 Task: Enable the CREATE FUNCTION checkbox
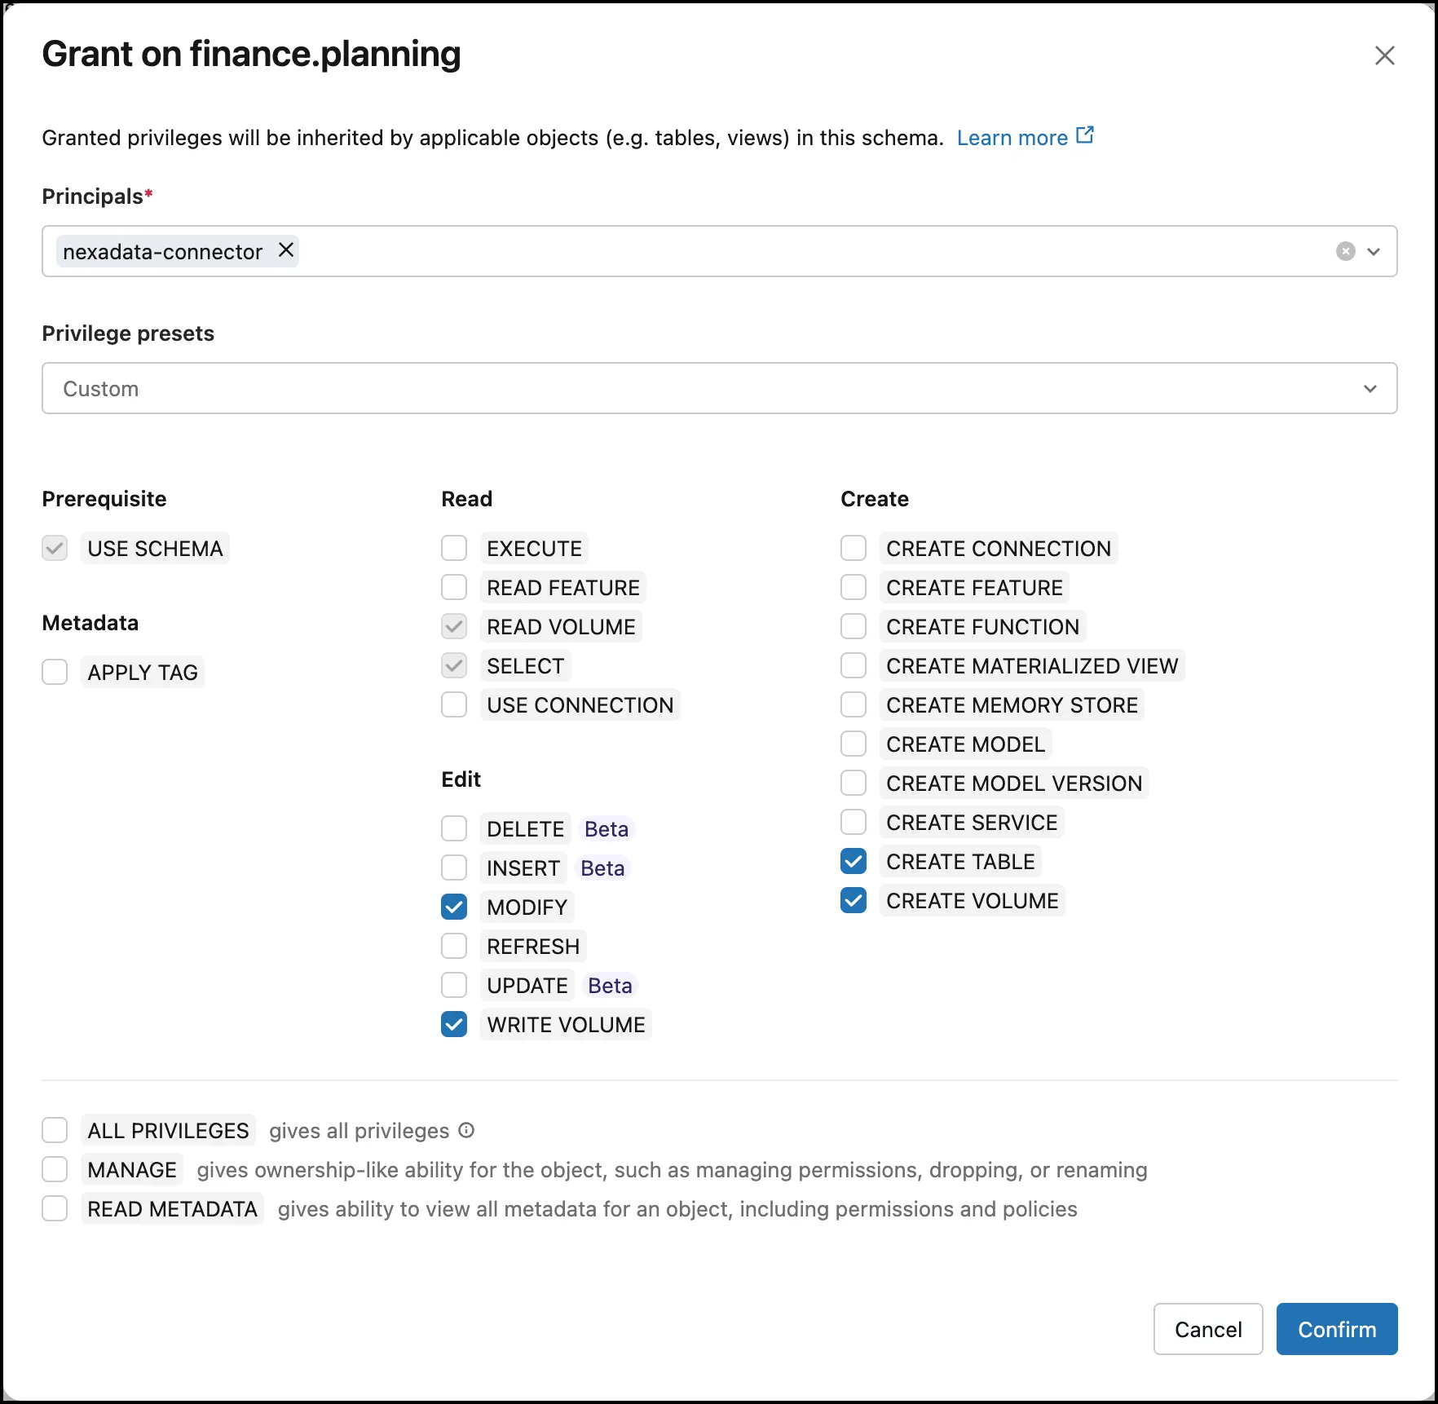click(854, 626)
